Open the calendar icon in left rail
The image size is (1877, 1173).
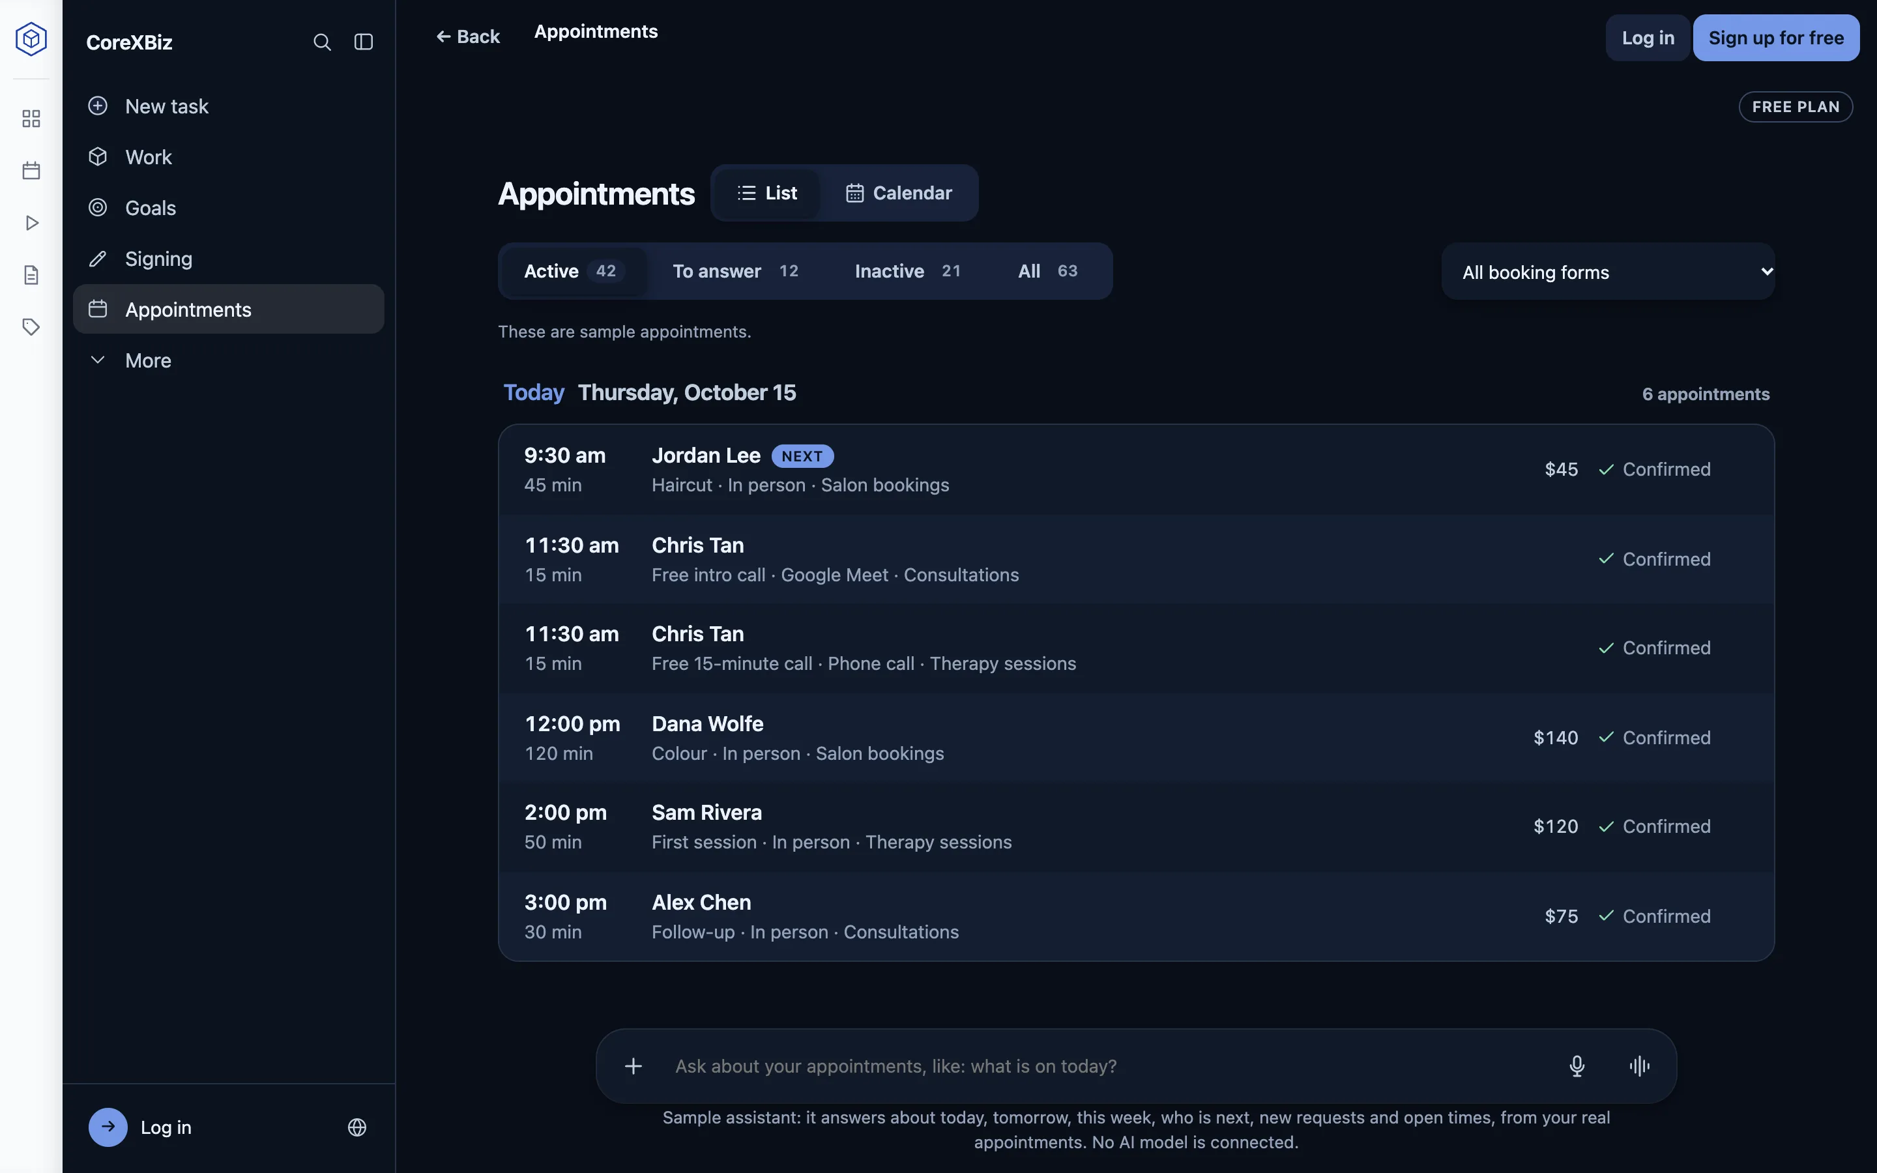31,171
